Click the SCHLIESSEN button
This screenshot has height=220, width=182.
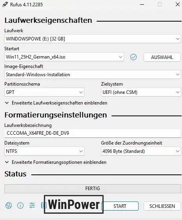[x=162, y=206]
